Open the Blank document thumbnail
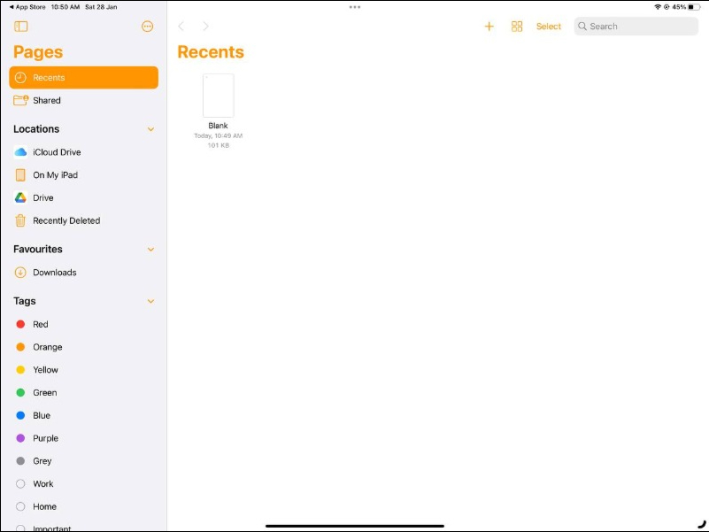 pos(219,96)
